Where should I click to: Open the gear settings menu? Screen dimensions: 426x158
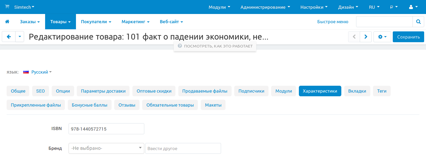(382, 37)
